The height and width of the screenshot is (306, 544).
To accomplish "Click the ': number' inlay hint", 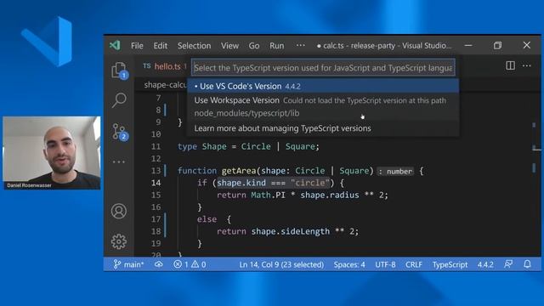I will click(x=396, y=171).
